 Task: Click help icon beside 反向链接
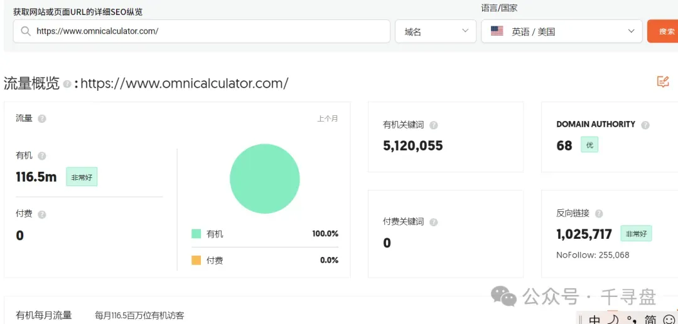(x=599, y=214)
